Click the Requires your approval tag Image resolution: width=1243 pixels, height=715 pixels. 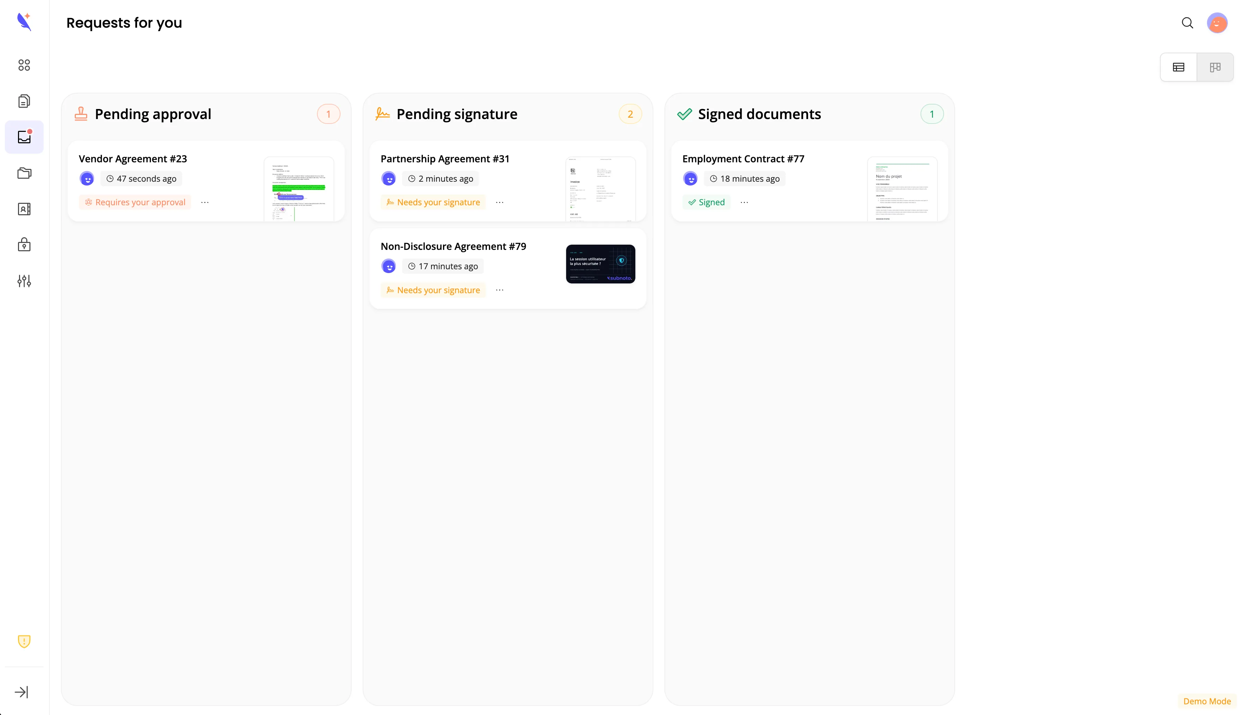[x=135, y=202]
